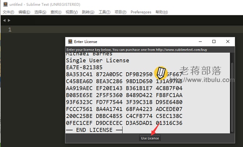Image resolution: width=243 pixels, height=147 pixels.
Task: Open the 帮助(H) menu
Action: click(161, 12)
